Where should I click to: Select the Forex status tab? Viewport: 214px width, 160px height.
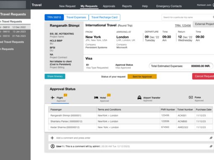click(196, 98)
